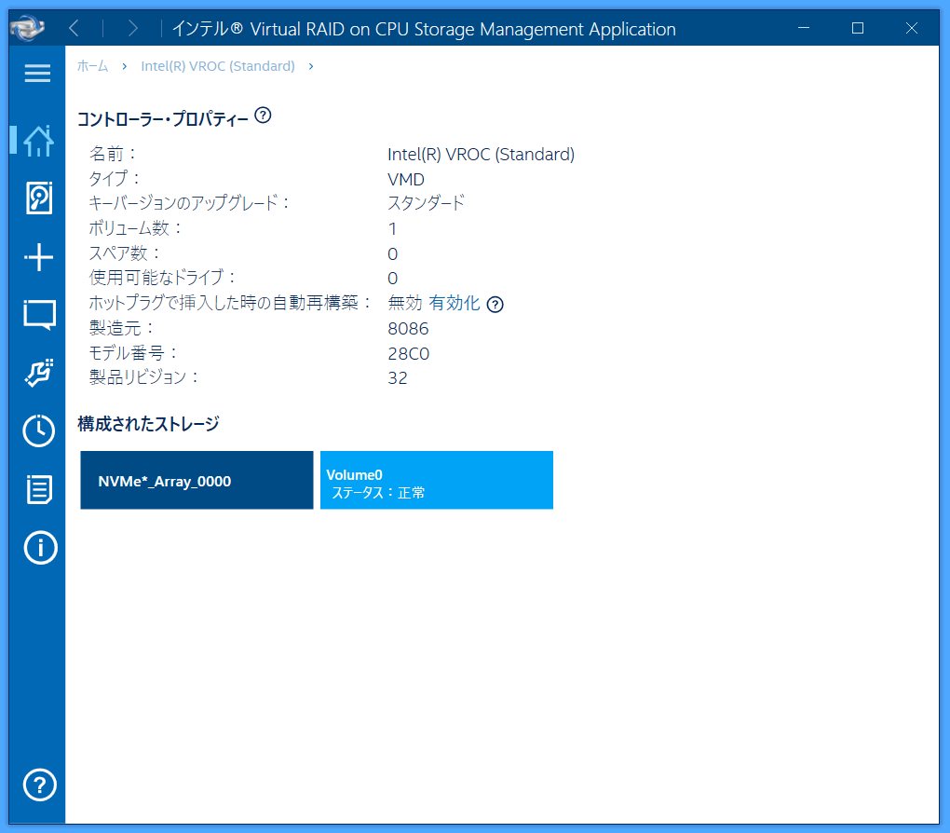Click the forward arrow in title bar
Screen dimensions: 950x833
pos(132,28)
